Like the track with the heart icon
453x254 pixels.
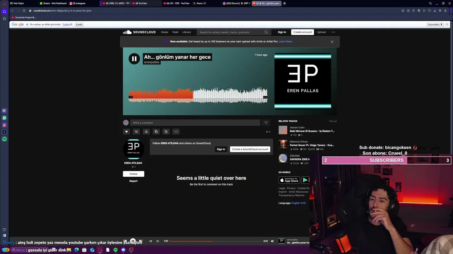pyautogui.click(x=126, y=132)
